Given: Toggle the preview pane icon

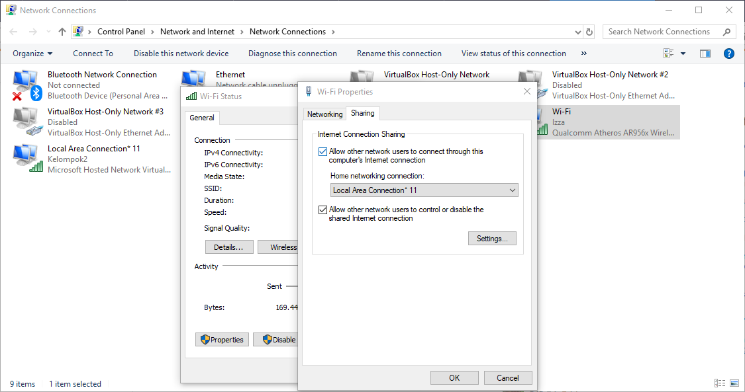Looking at the screenshot, I should pyautogui.click(x=705, y=53).
